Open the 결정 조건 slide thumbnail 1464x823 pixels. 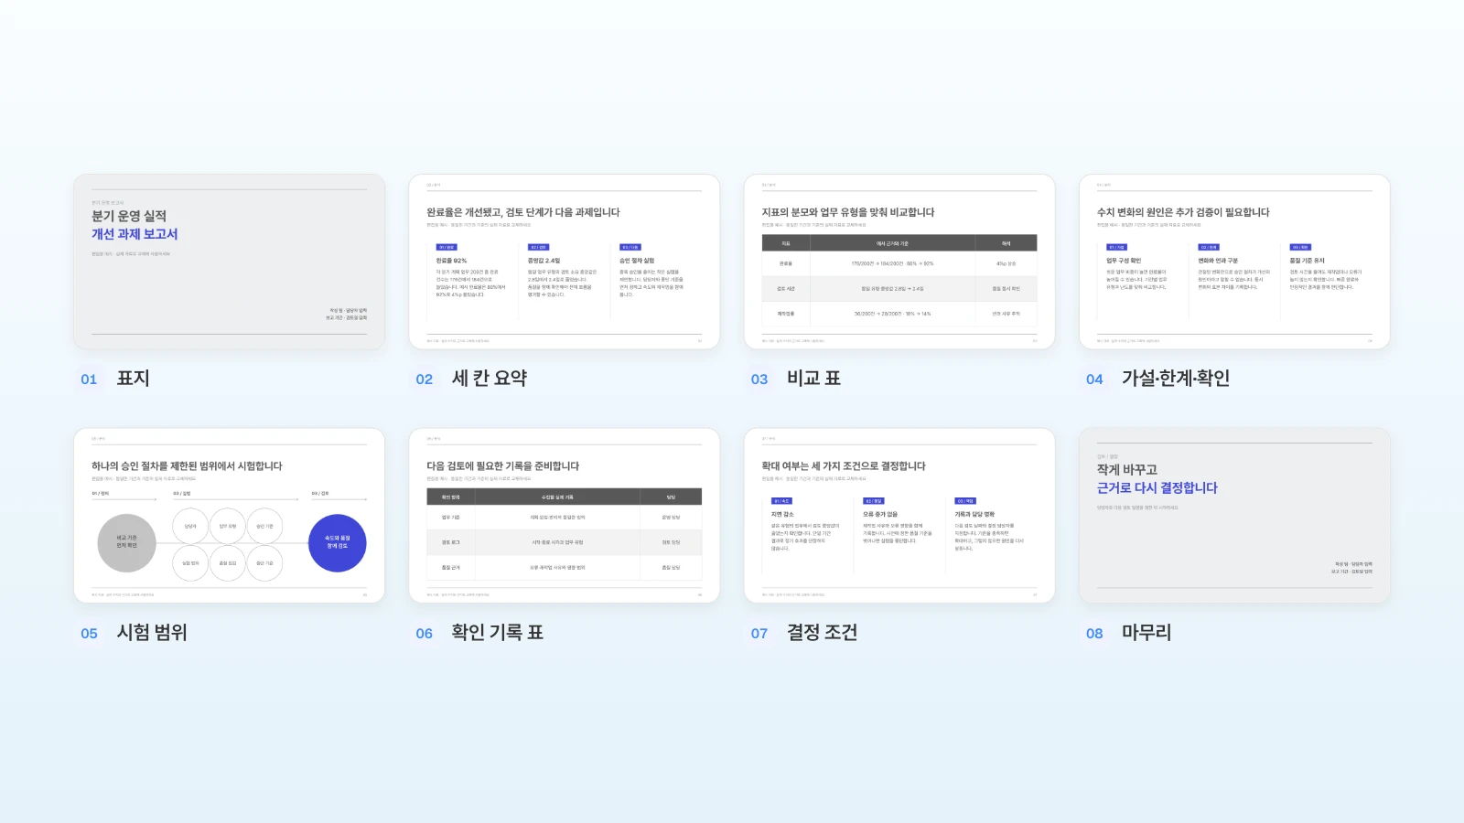coord(899,516)
